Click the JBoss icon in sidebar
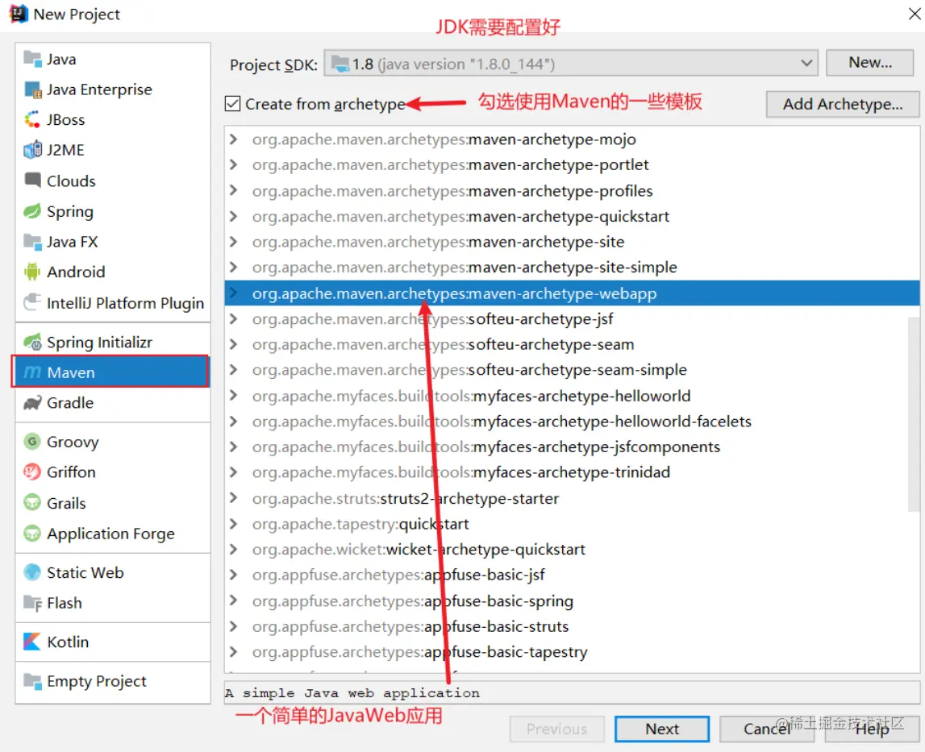This screenshot has width=925, height=752. pyautogui.click(x=32, y=120)
